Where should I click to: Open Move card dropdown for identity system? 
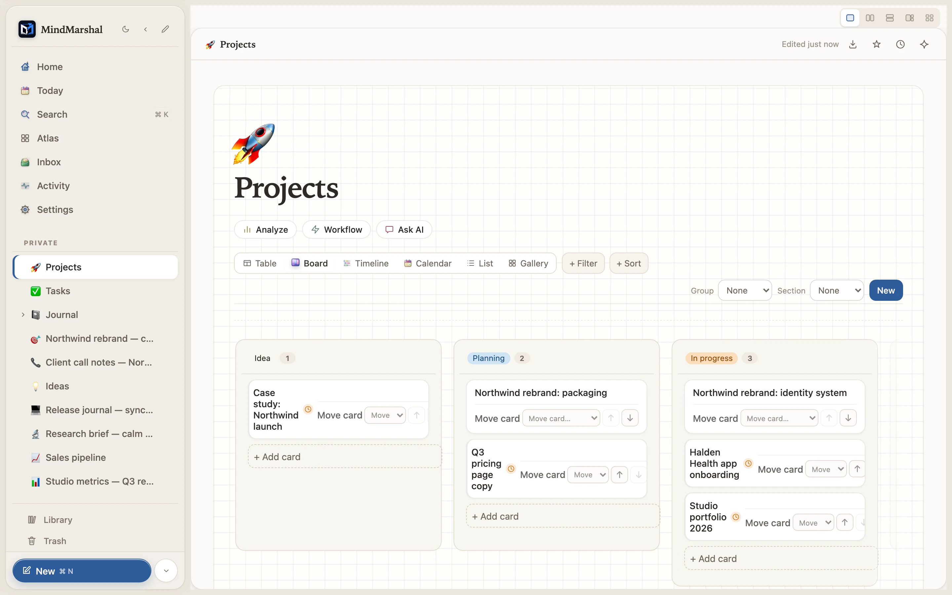pos(779,418)
